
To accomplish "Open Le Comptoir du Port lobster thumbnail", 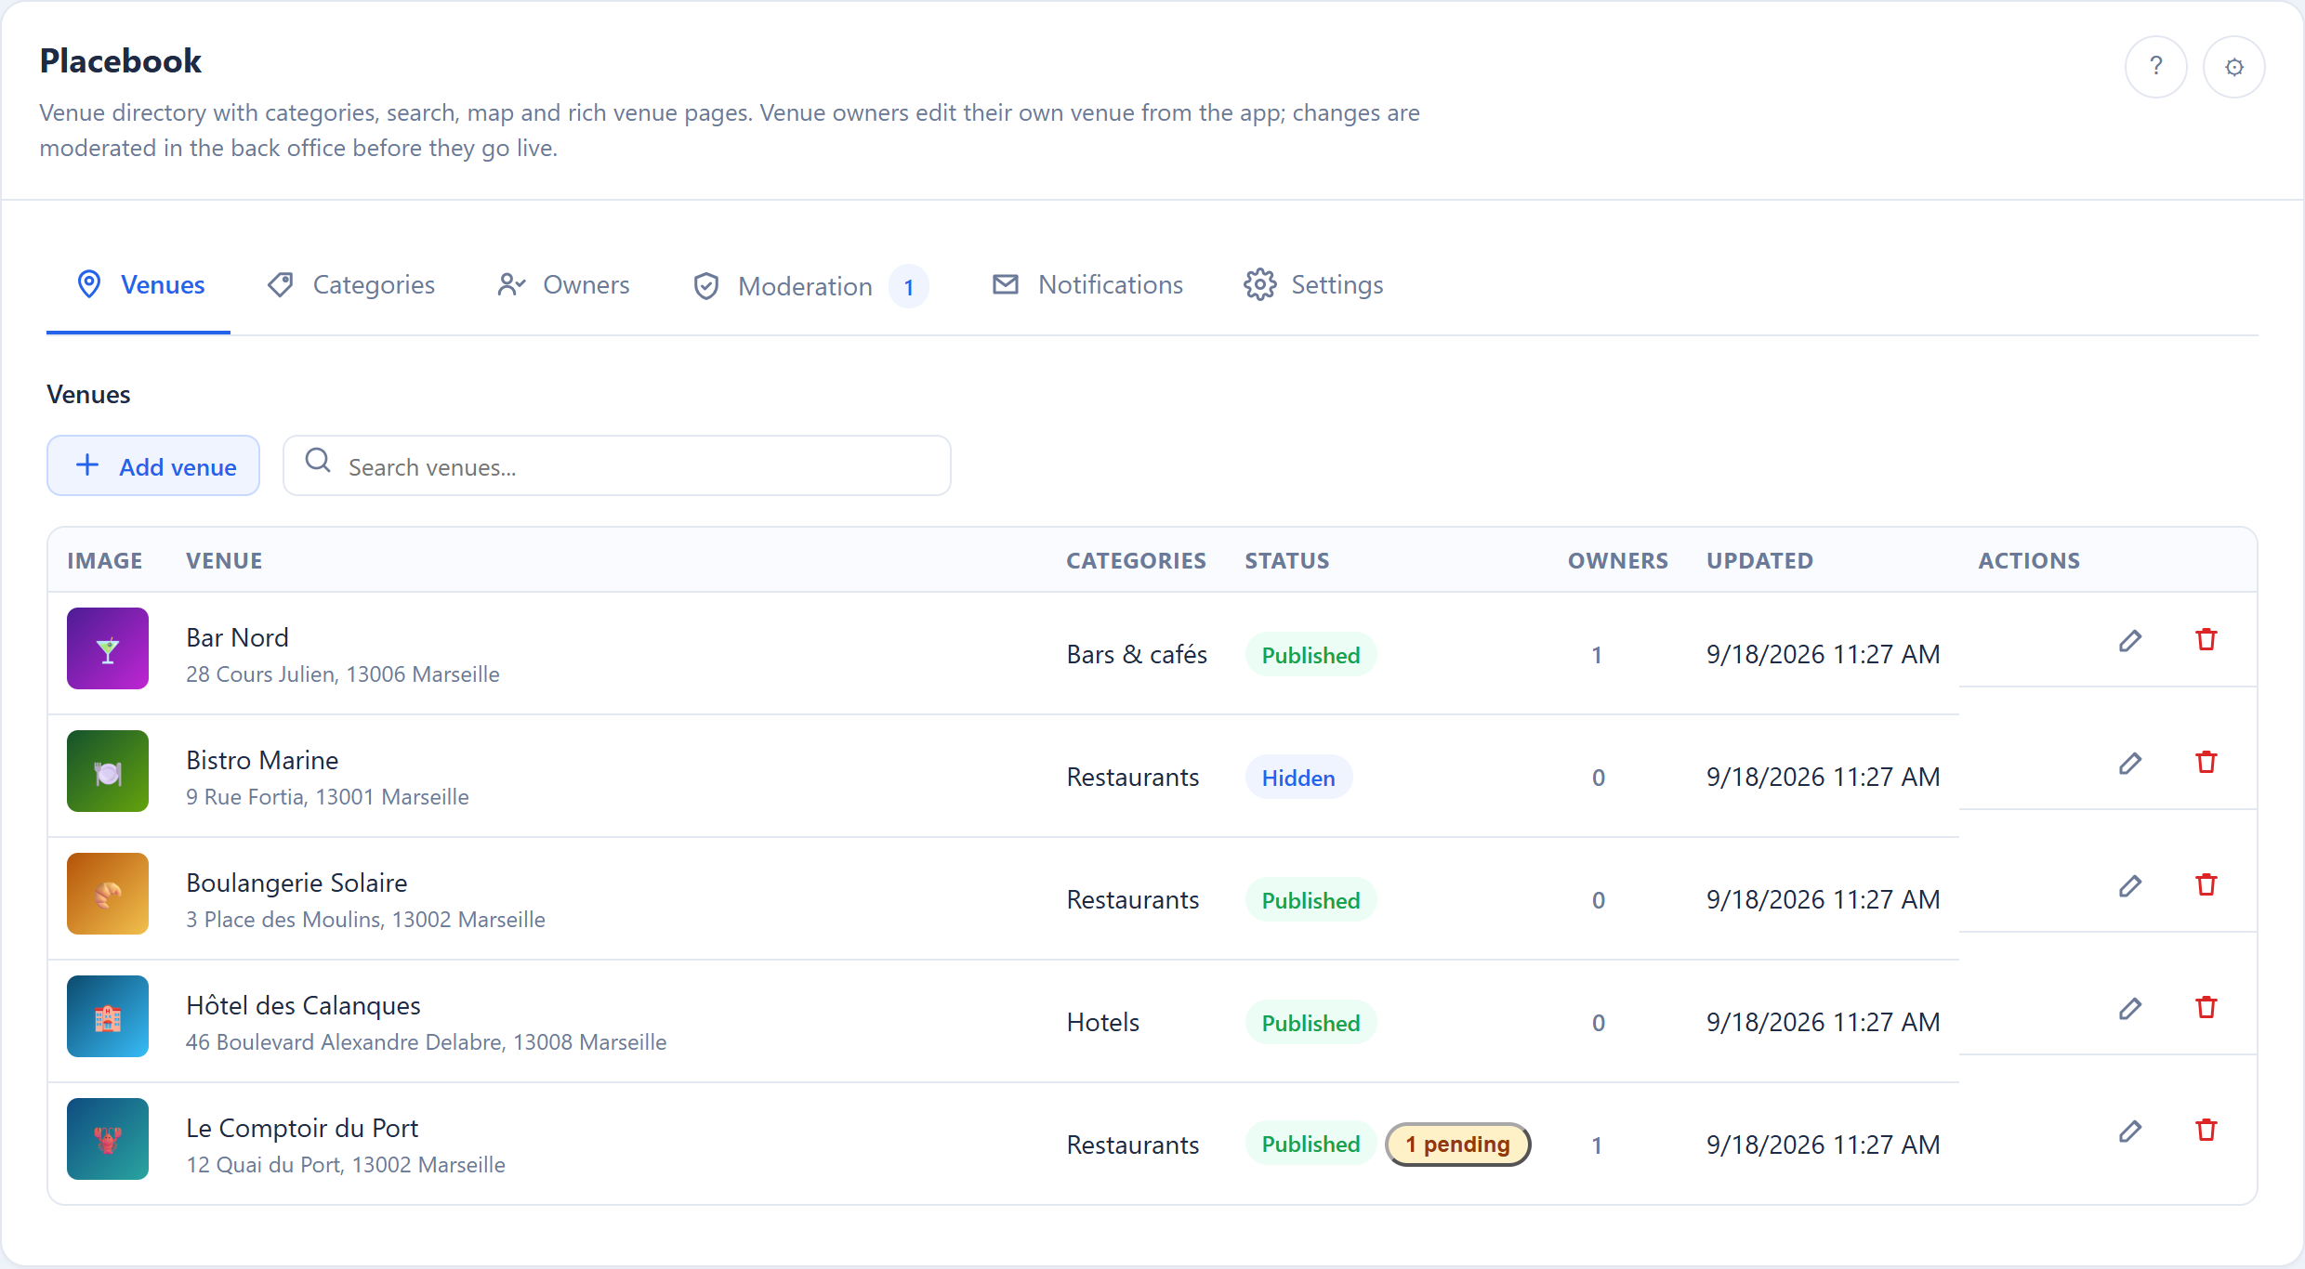I will click(x=108, y=1139).
